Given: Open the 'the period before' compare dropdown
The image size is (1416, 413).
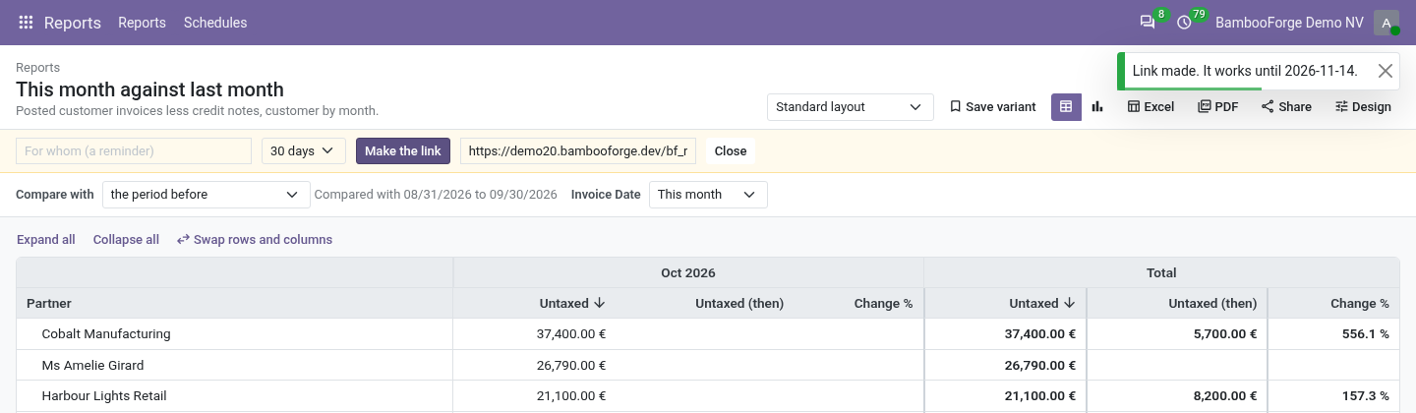Looking at the screenshot, I should tap(206, 195).
